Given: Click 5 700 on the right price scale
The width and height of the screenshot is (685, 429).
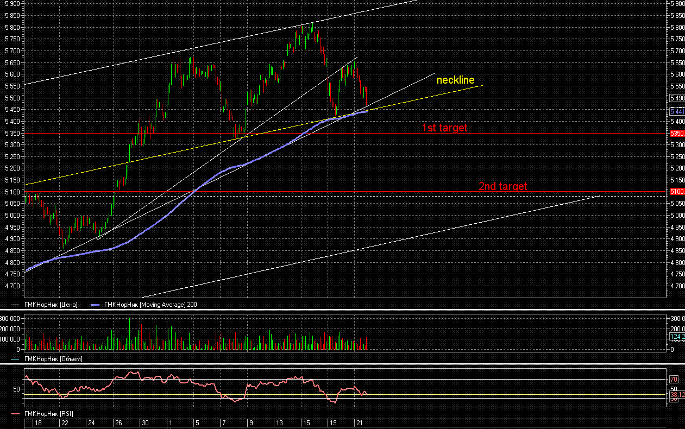Looking at the screenshot, I should 677,51.
